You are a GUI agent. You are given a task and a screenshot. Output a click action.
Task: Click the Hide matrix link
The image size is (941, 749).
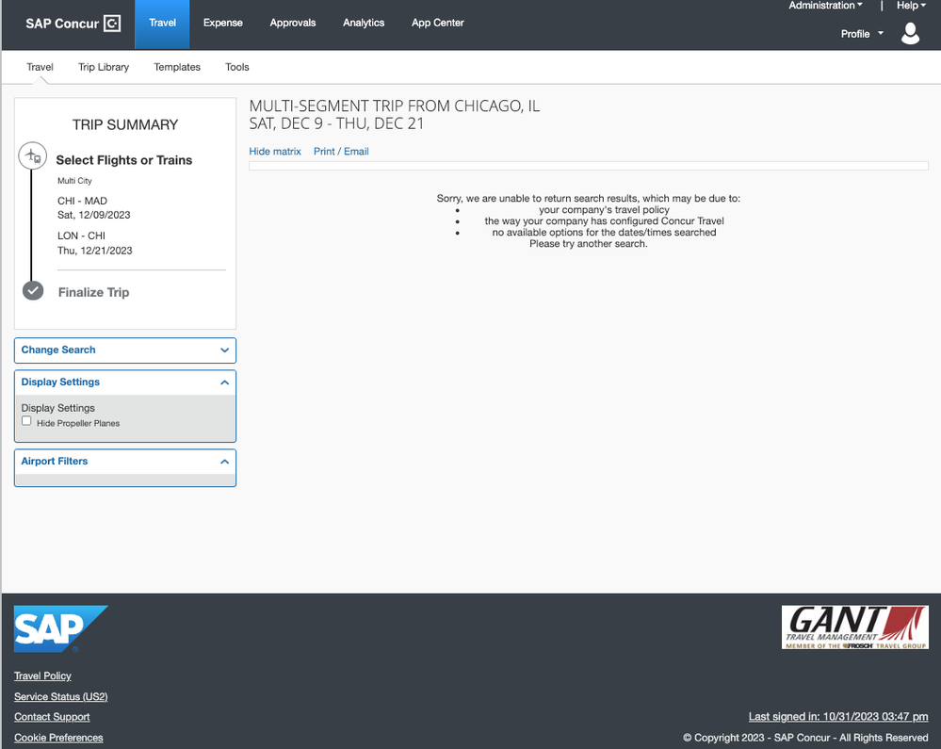275,152
